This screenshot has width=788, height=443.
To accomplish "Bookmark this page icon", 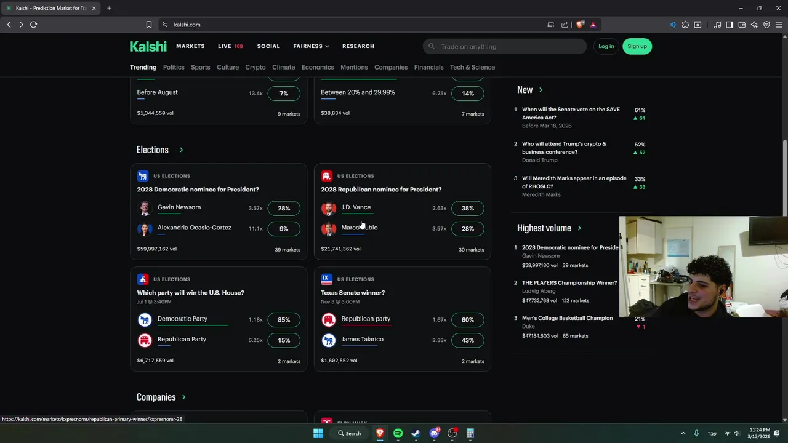I will point(148,25).
